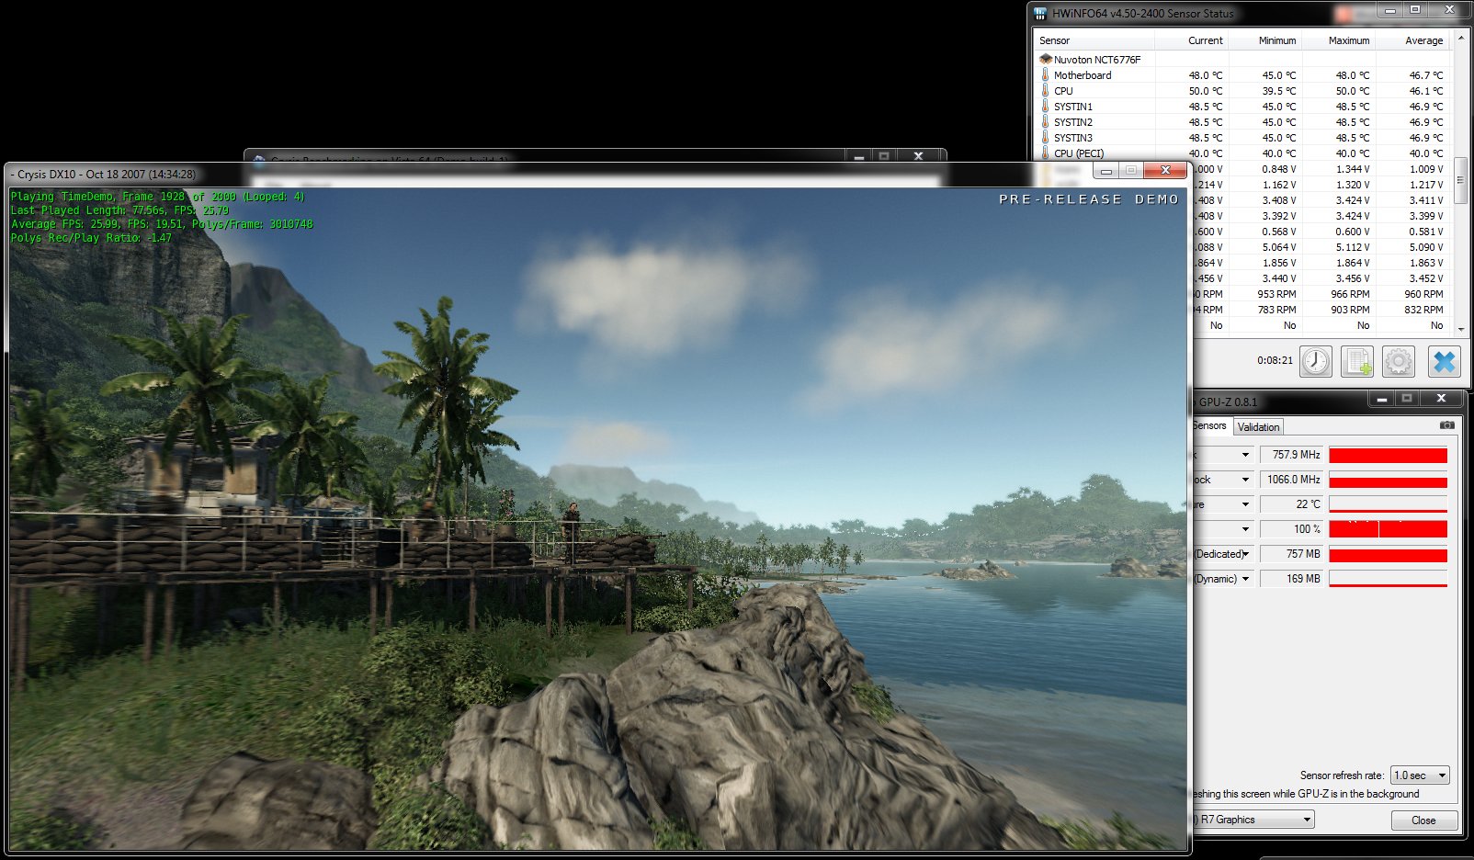Close the background Crysis Benchmarking window
Viewport: 1474px width, 860px height.
point(918,156)
